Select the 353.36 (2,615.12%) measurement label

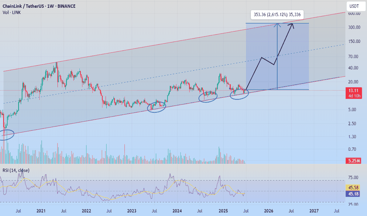pos(277,15)
